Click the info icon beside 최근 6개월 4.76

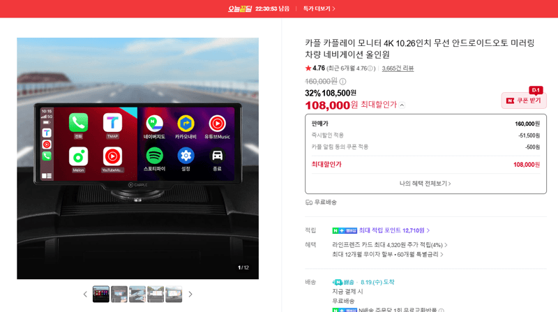pos(370,68)
